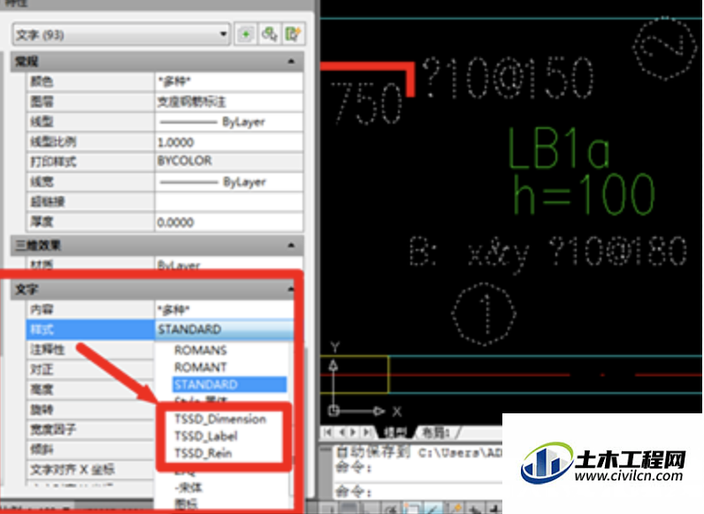The height and width of the screenshot is (514, 704).
Task: Click the previous layout tab arrow
Action: click(x=341, y=432)
